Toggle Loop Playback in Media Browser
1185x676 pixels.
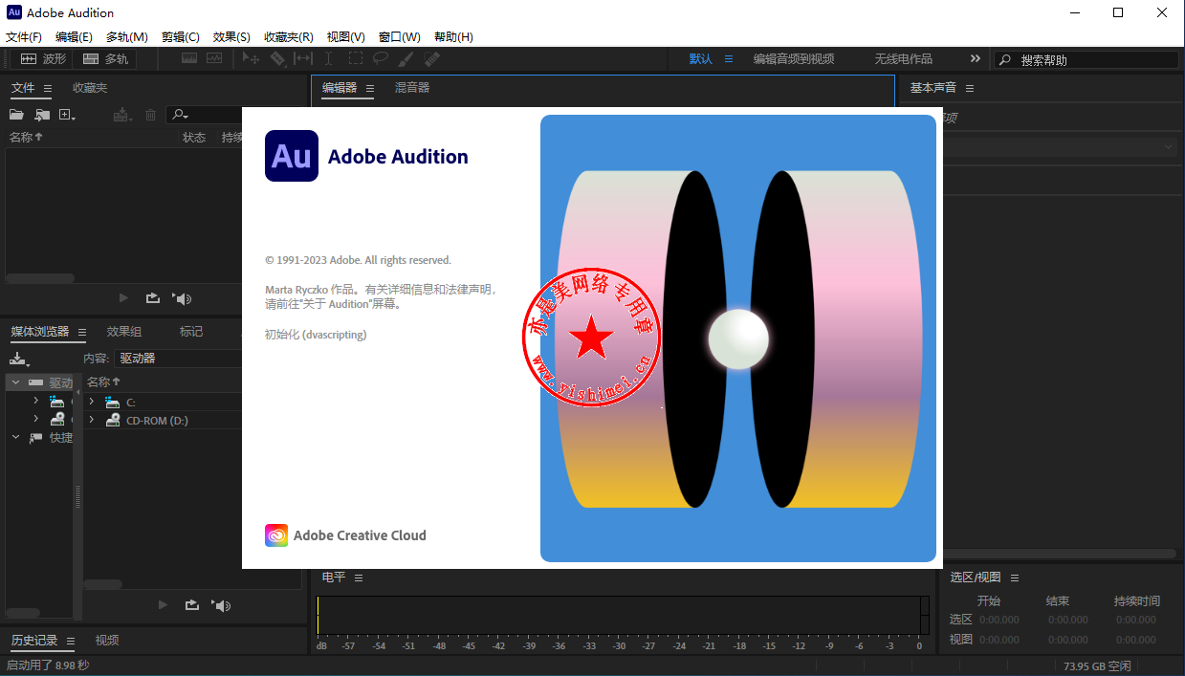(x=192, y=605)
